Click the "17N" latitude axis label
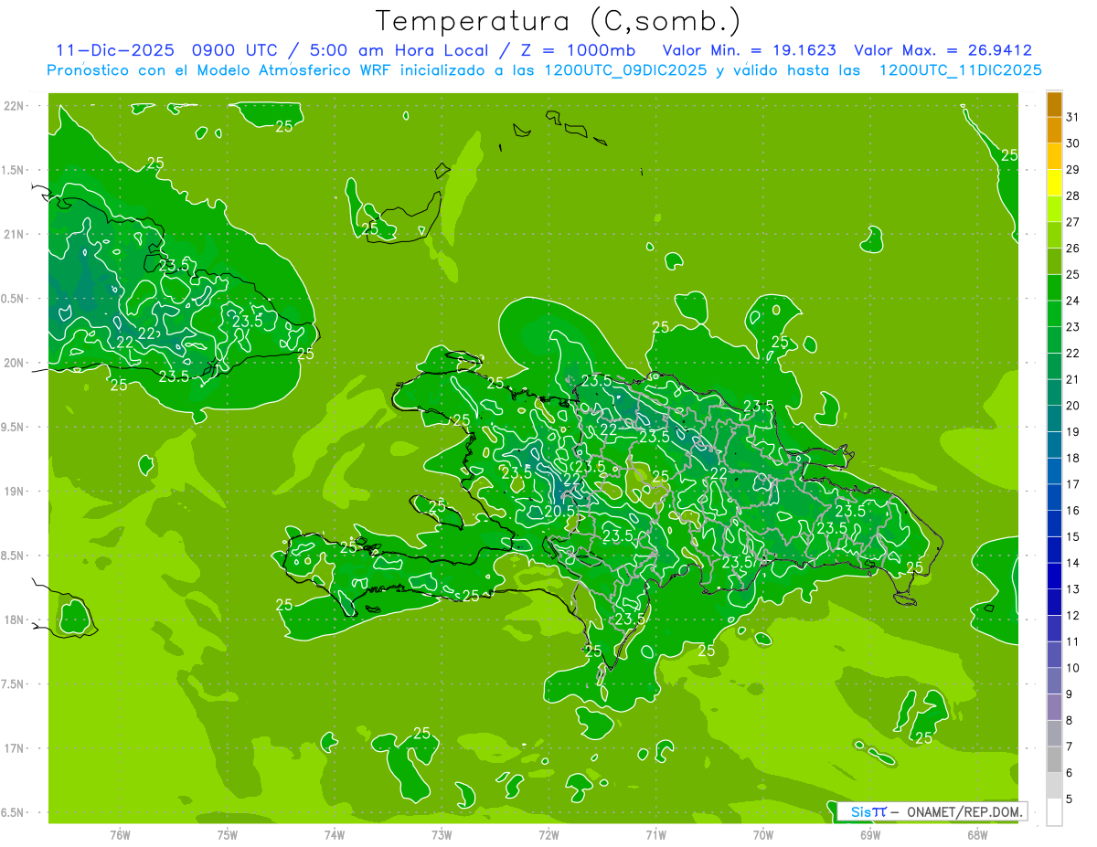Image resolution: width=1097 pixels, height=847 pixels. (x=15, y=748)
